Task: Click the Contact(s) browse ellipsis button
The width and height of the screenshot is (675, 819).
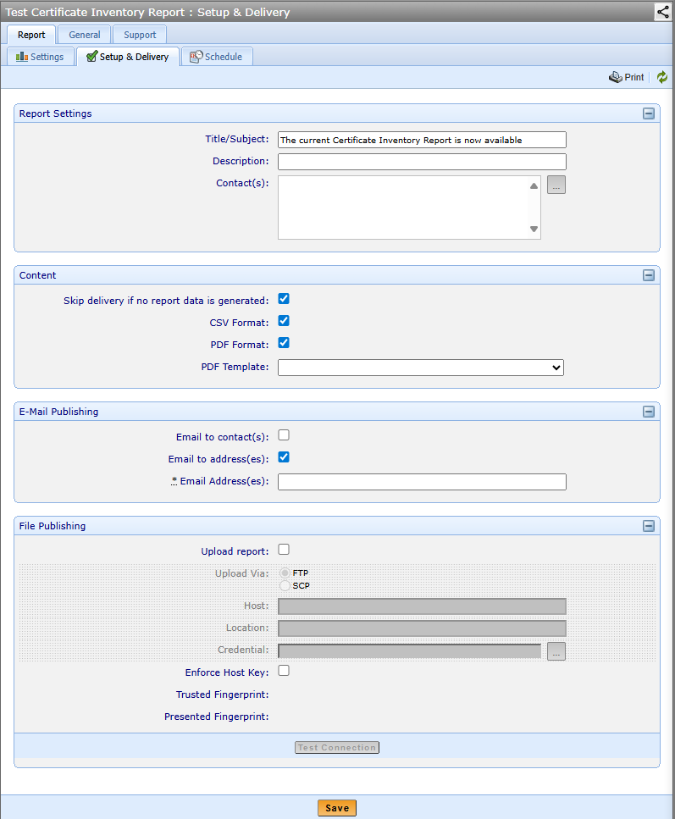Action: 556,185
